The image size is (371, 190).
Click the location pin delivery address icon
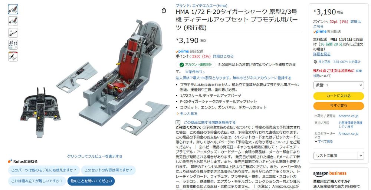pos(315,62)
